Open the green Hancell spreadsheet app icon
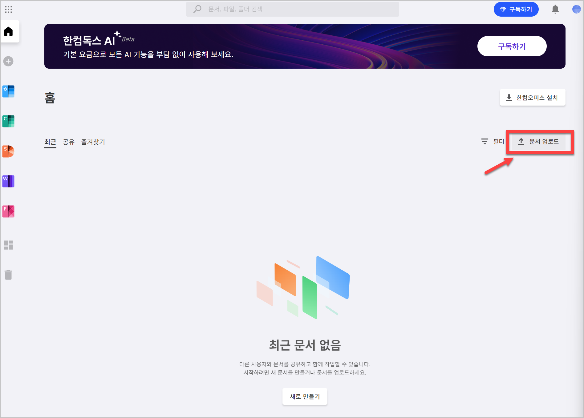The image size is (584, 418). [8, 121]
